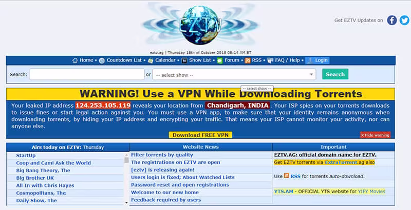Click the green Search button

(335, 74)
